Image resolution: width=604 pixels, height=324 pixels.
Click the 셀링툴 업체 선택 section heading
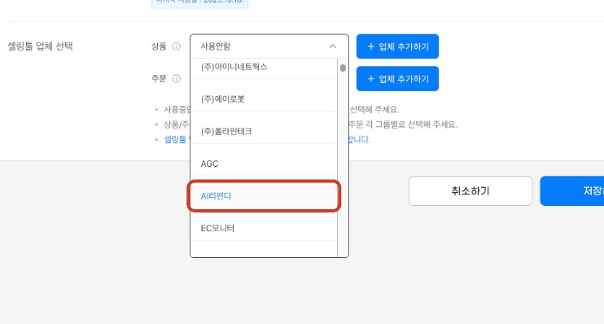pos(40,46)
